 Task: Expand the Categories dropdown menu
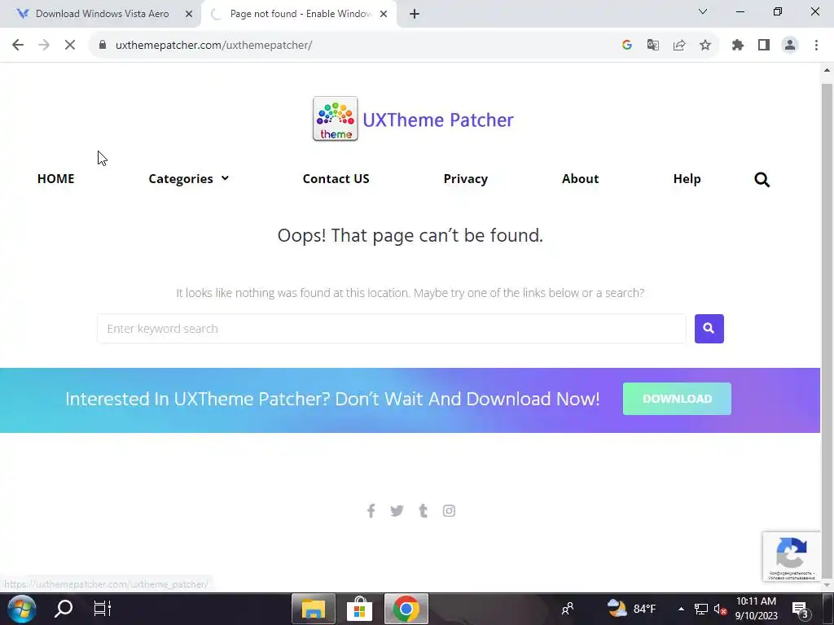(x=188, y=178)
